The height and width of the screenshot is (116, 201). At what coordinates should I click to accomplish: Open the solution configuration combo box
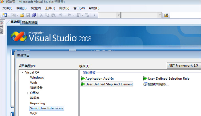tap(109, 15)
